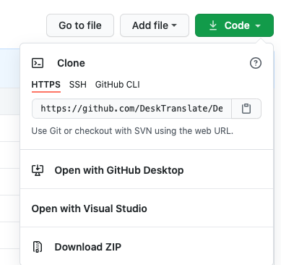Select the https://github.com clone URL field
The width and height of the screenshot is (281, 265).
131,109
